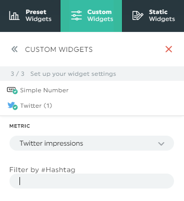Focus the Filter by #Hashtag input field
184x201 pixels.
(91, 181)
